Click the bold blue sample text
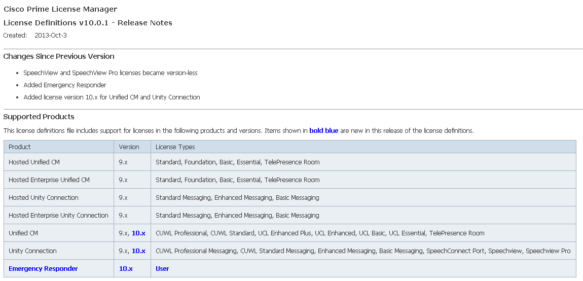The image size is (583, 281). click(324, 131)
